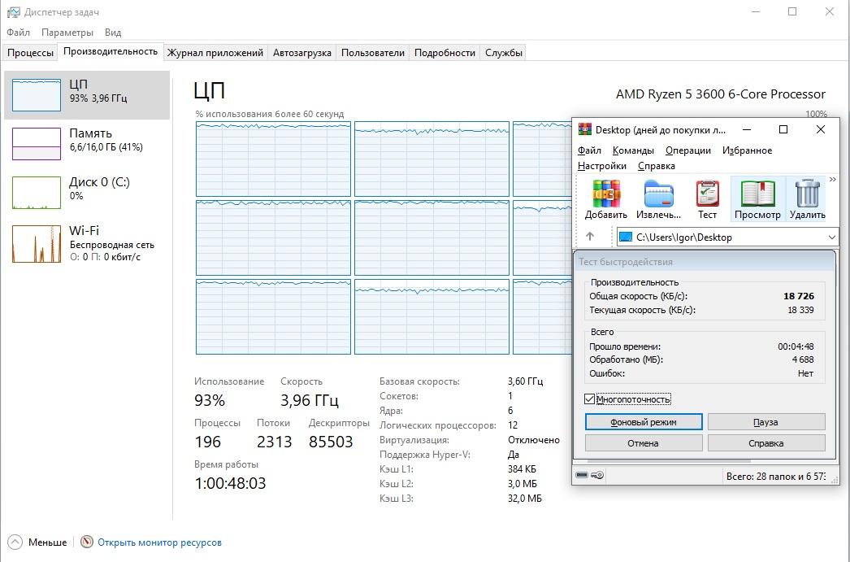Select Производительность tab
The height and width of the screenshot is (562, 850).
[111, 51]
